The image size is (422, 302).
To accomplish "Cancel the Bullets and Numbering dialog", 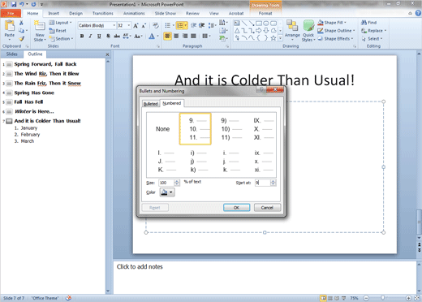I will coord(267,208).
